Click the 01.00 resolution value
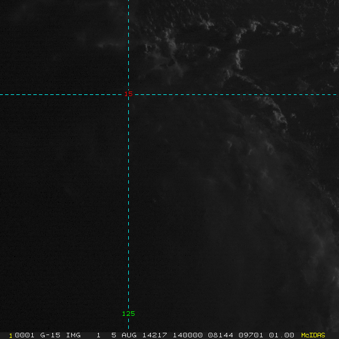Viewport: 339px width, 339px height. coord(281,335)
